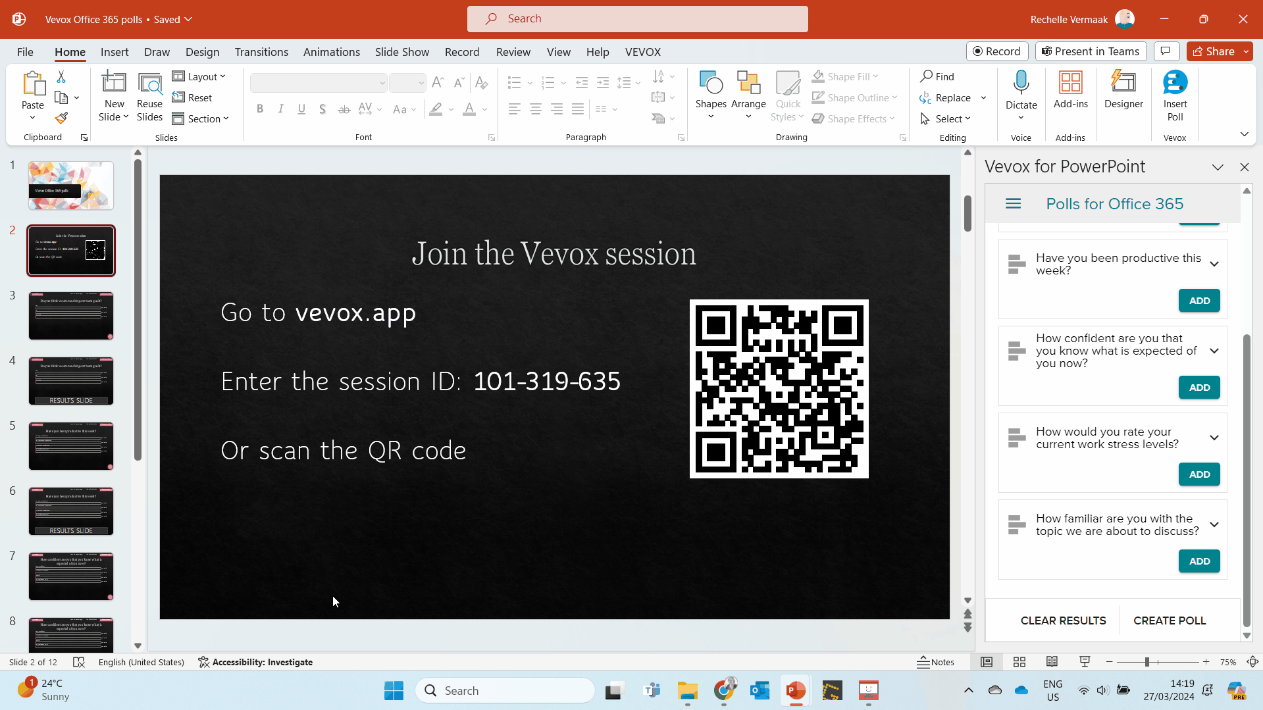Select slide 5 thumbnail in the slide panel

coord(70,445)
